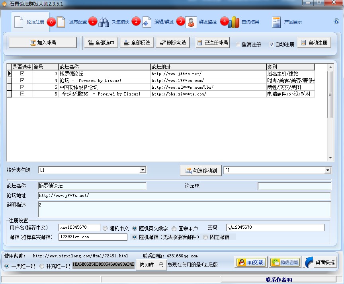Expand the 按分类勾选 dropdown

[143, 170]
